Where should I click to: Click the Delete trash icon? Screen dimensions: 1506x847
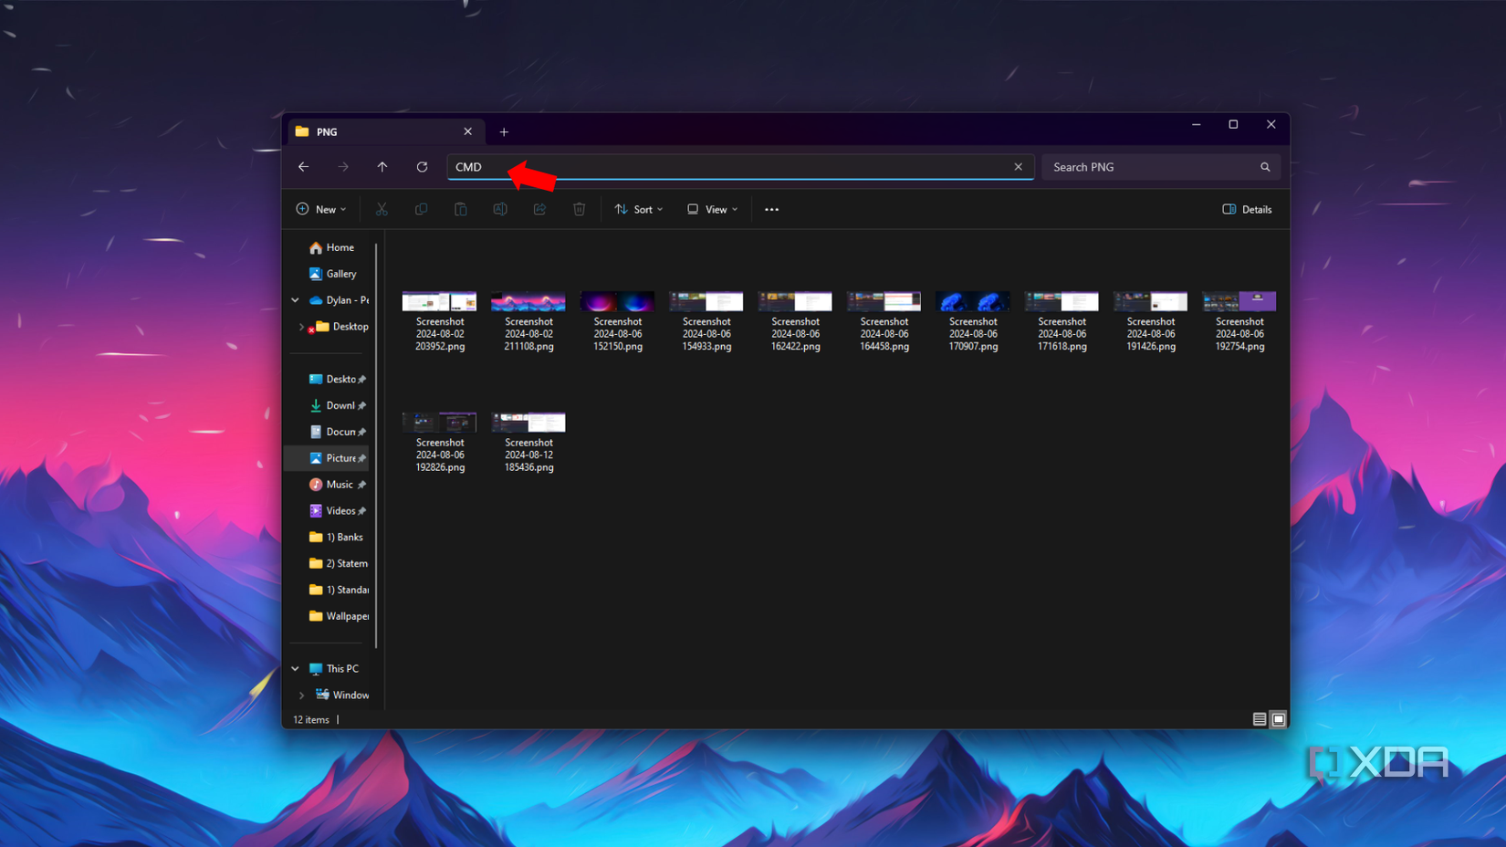click(579, 209)
